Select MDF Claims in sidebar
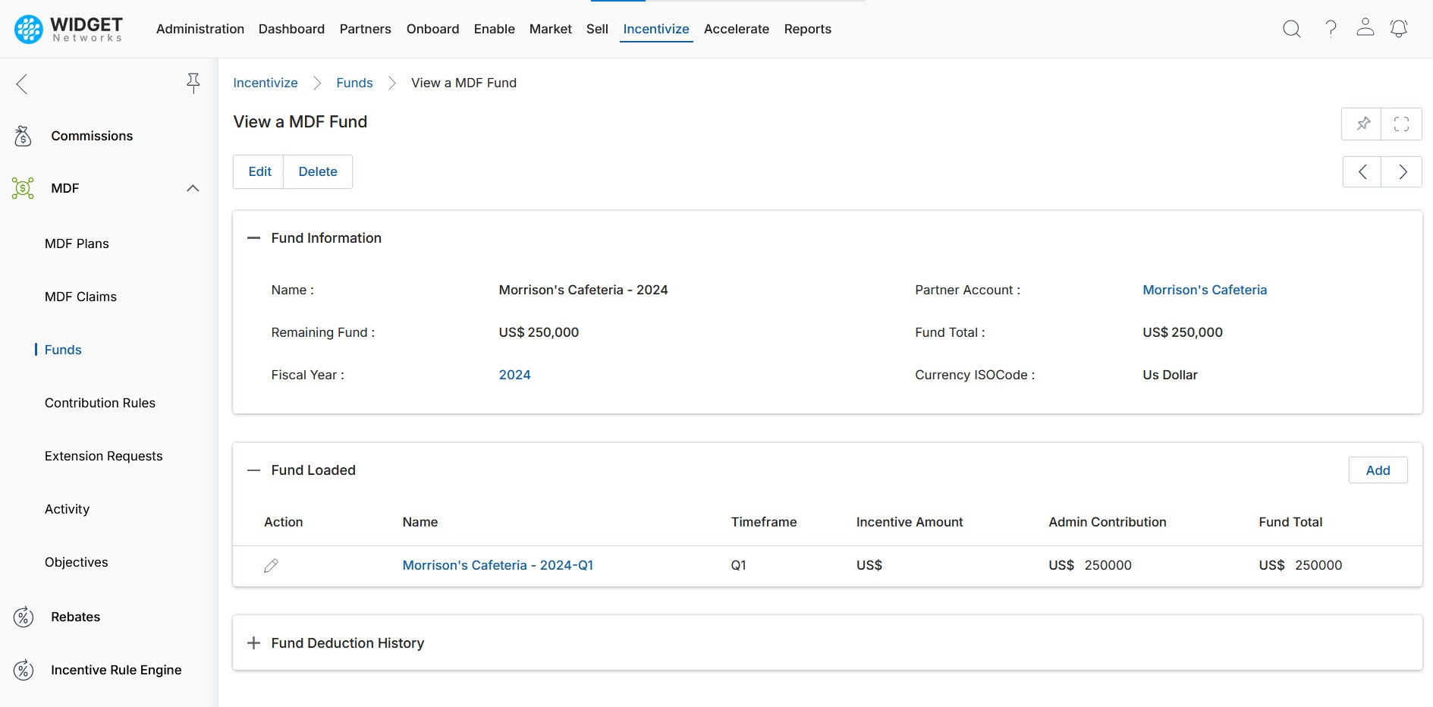The height and width of the screenshot is (707, 1433). [x=80, y=297]
